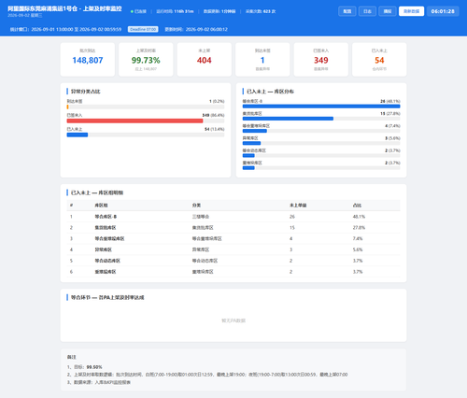The image size is (467, 398).
Task: Click the Deadline 07:00 badge
Action: click(x=143, y=29)
